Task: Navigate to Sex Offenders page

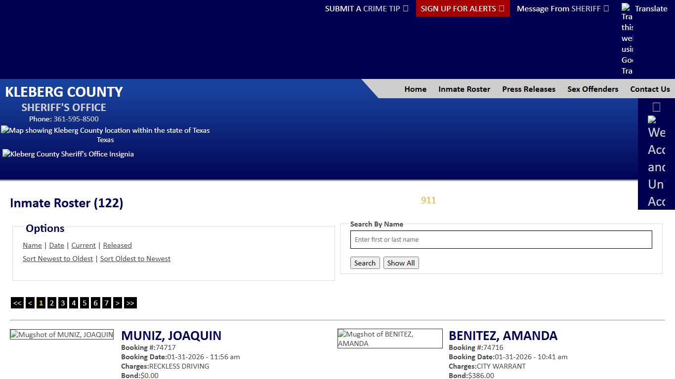Action: coord(592,89)
